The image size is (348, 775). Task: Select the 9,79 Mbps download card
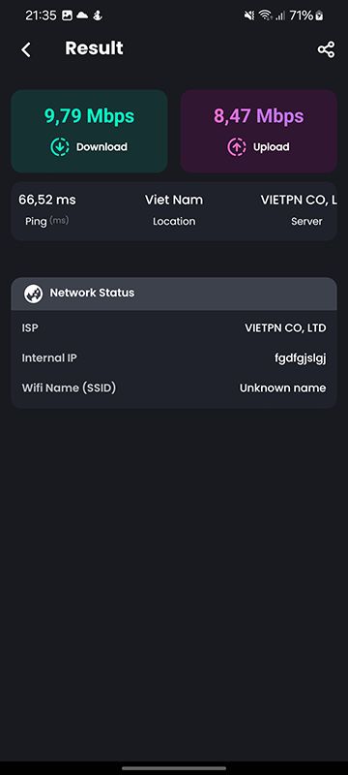point(89,131)
